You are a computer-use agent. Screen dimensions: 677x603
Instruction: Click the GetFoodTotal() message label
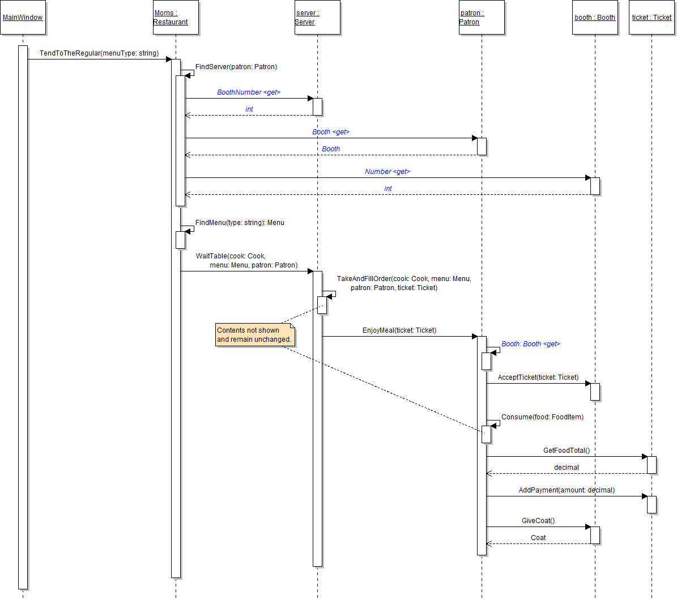point(567,451)
